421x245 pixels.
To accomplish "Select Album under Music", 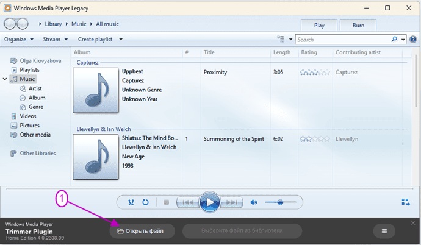I will coord(32,98).
